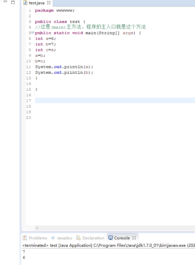Click the Console monitor icon

pyautogui.click(x=110, y=238)
